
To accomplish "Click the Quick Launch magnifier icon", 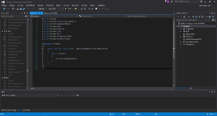I will click(x=201, y=2).
